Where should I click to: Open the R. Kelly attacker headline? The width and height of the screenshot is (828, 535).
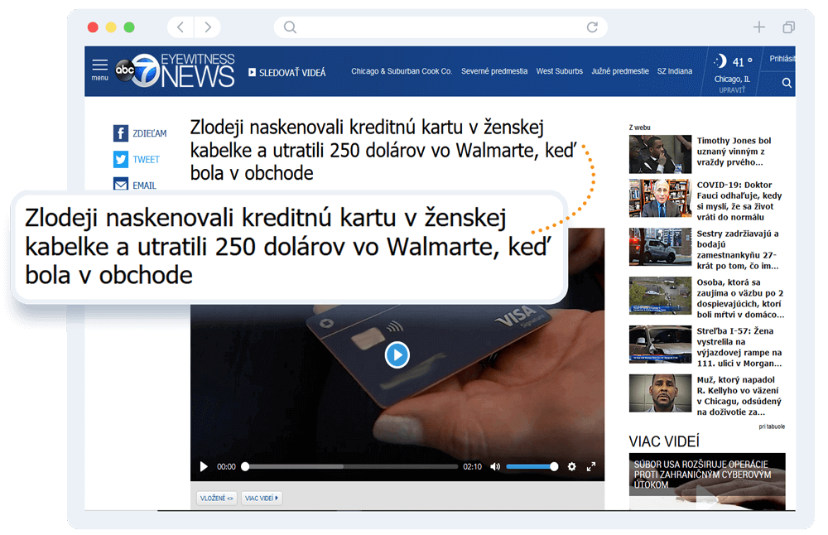coord(739,396)
